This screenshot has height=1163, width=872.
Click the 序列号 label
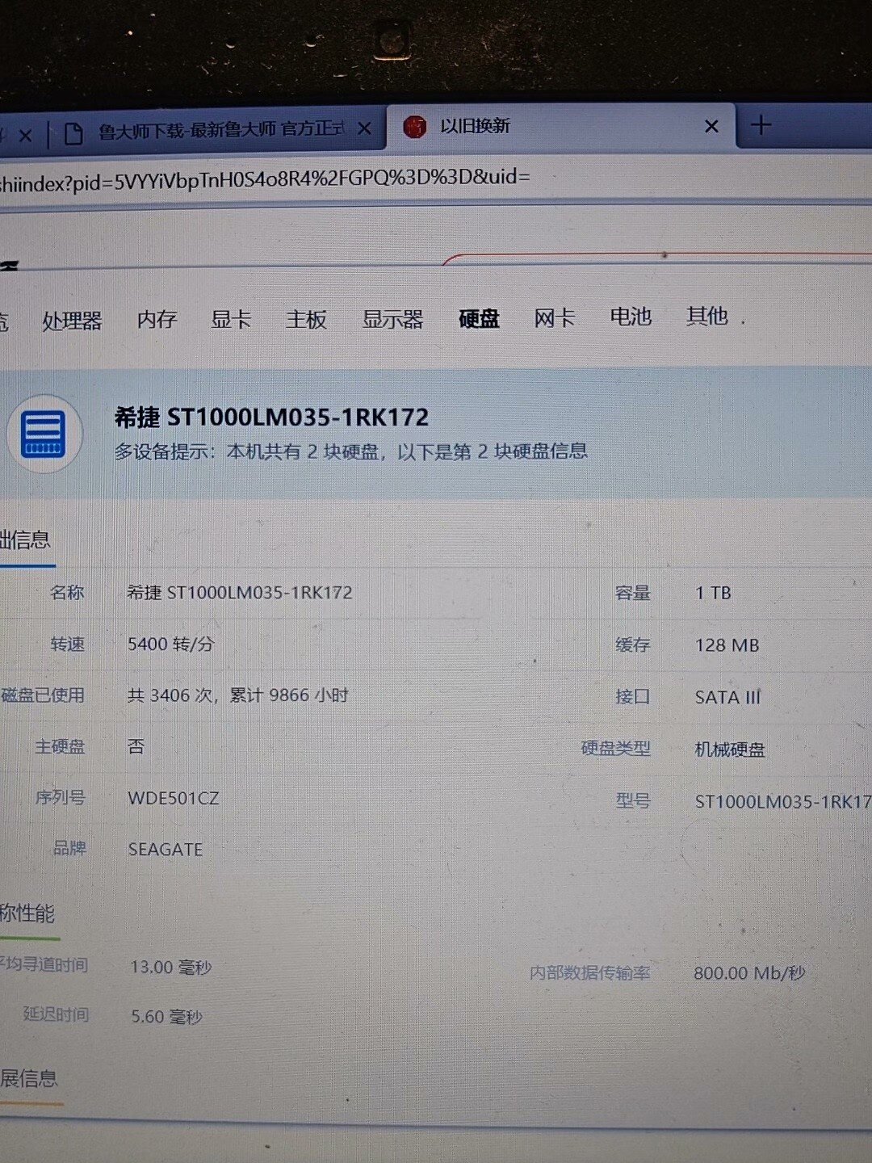coord(60,797)
